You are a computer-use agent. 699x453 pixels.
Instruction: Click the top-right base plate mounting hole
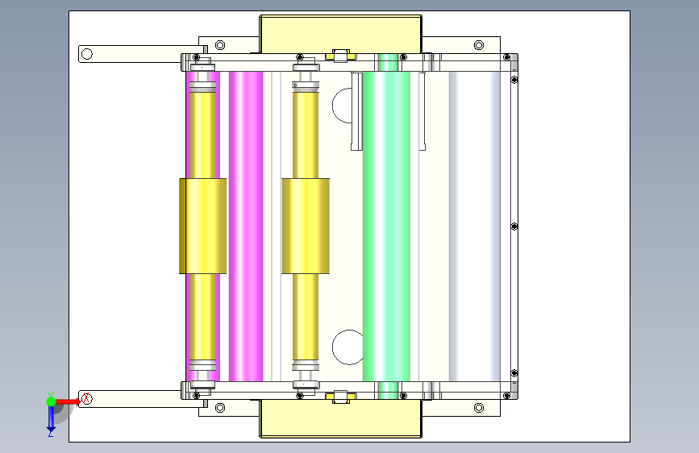click(x=479, y=45)
